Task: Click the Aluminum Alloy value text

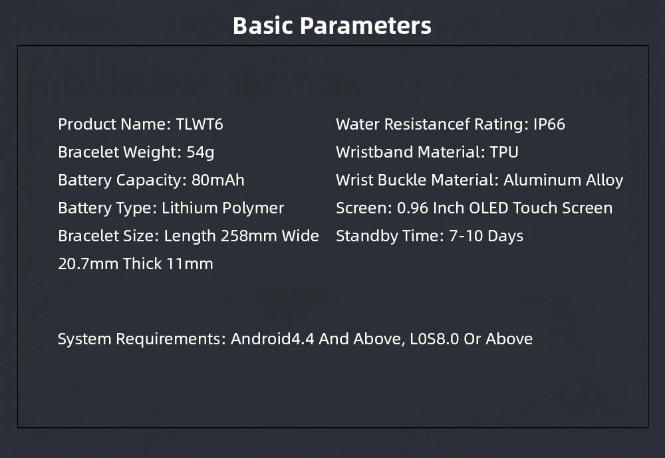Action: click(x=563, y=180)
